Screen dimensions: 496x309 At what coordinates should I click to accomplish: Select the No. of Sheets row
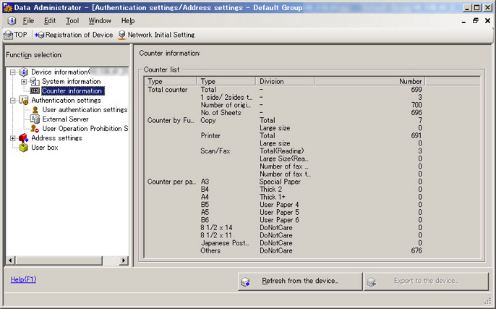click(x=285, y=113)
